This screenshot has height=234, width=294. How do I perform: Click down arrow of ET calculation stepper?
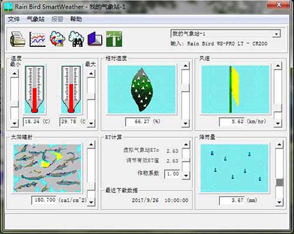click(x=186, y=175)
